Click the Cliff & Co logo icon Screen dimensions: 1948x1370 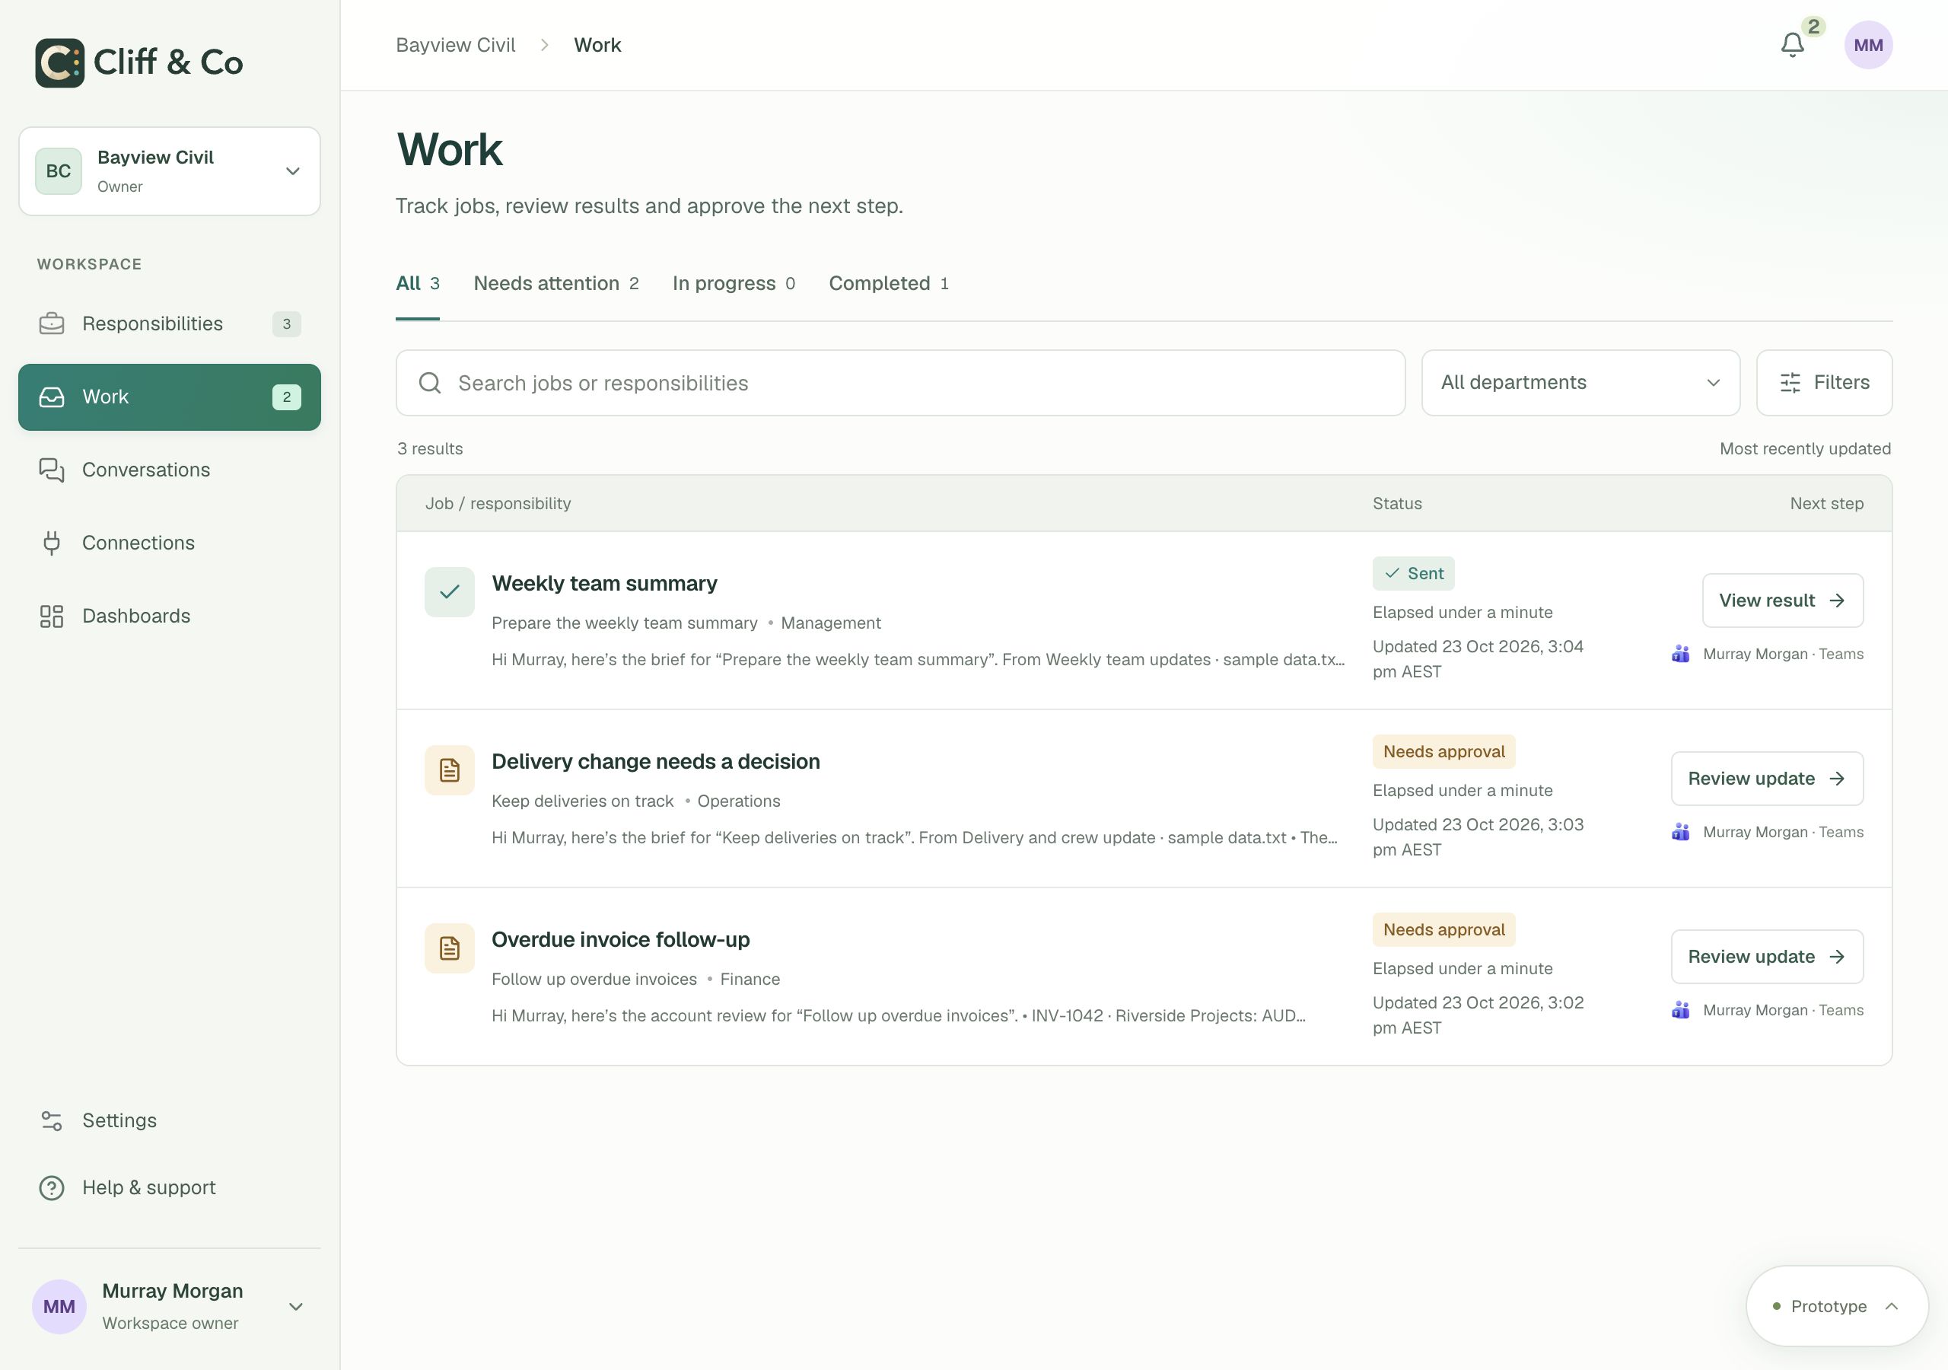(x=59, y=63)
